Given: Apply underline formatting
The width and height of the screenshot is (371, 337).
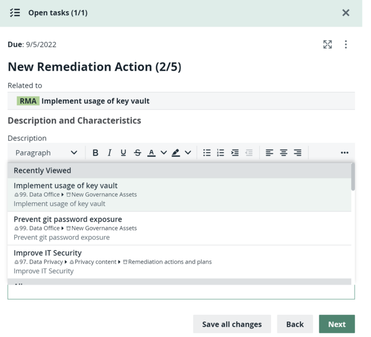Looking at the screenshot, I should coord(123,153).
